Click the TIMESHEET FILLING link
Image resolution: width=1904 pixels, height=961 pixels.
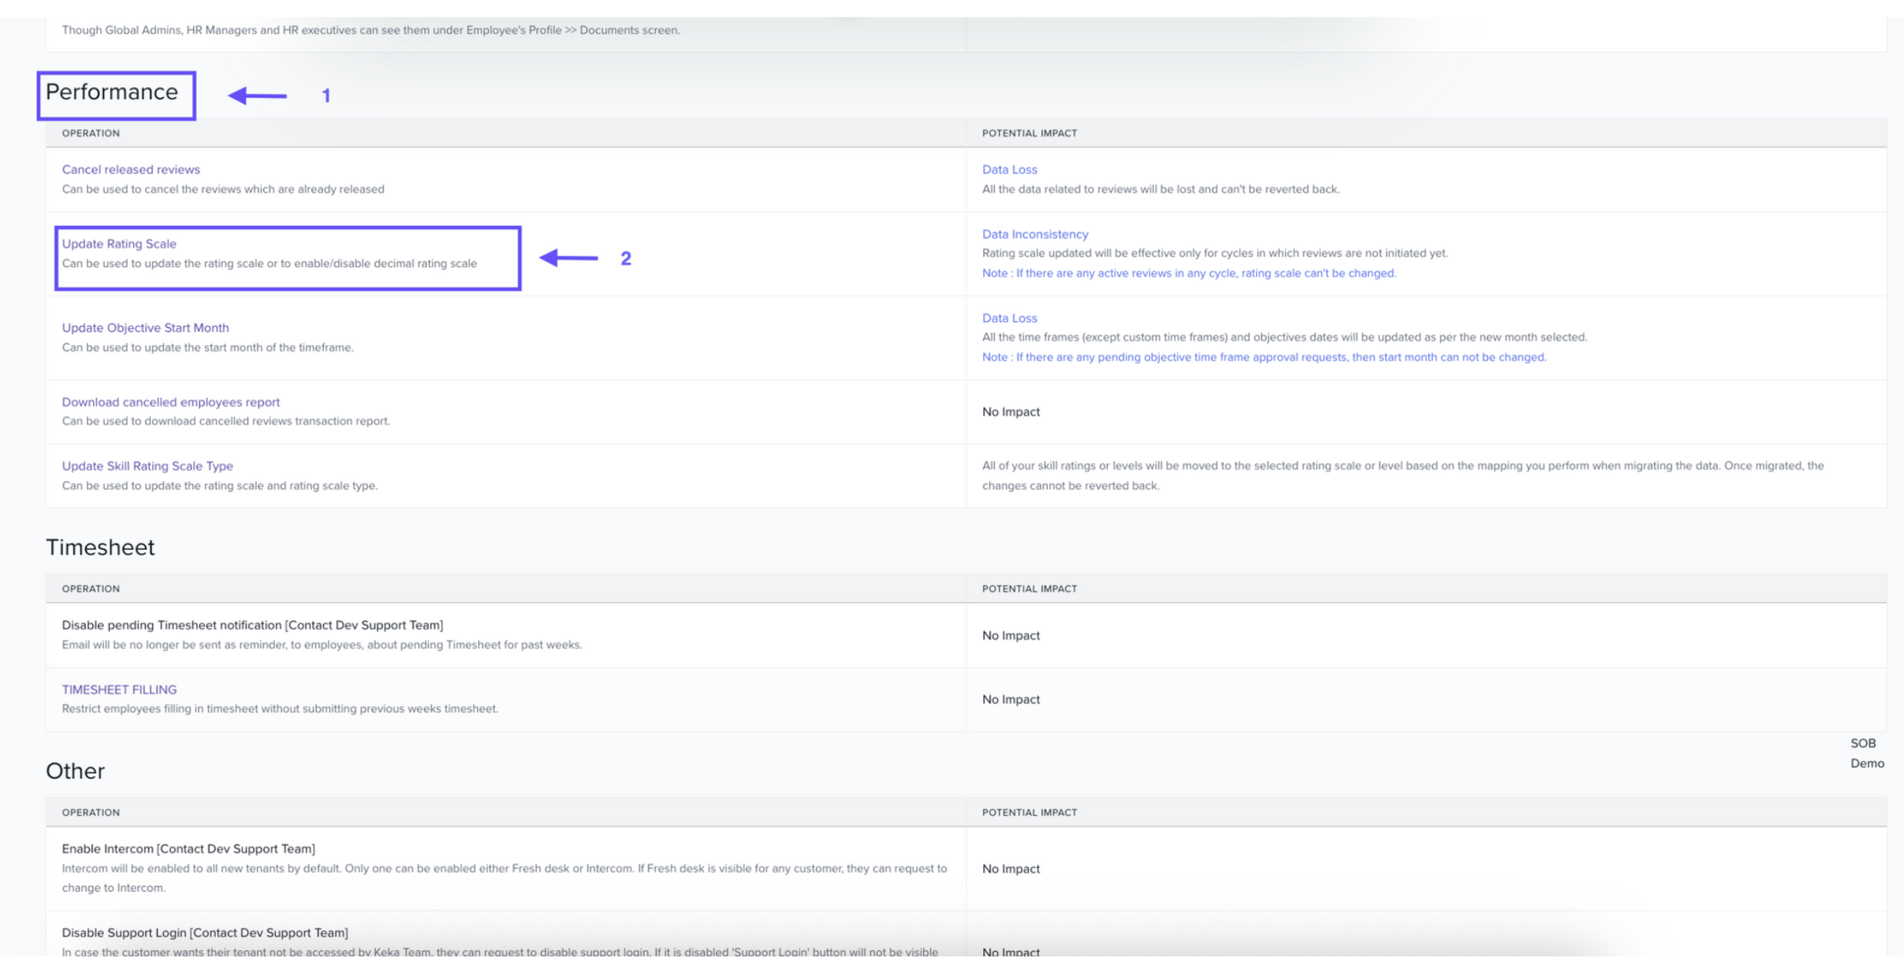pos(119,689)
